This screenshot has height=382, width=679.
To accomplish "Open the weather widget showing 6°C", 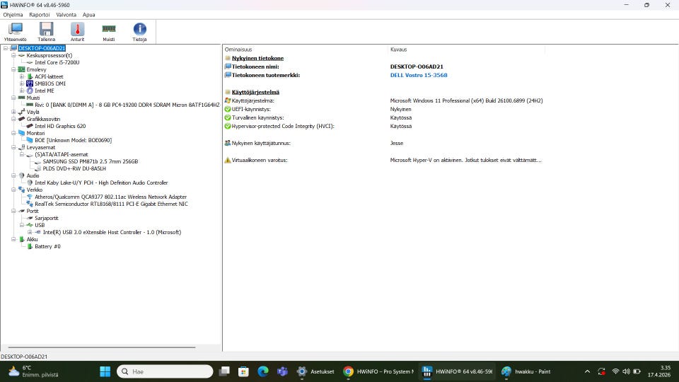I will click(x=33, y=371).
